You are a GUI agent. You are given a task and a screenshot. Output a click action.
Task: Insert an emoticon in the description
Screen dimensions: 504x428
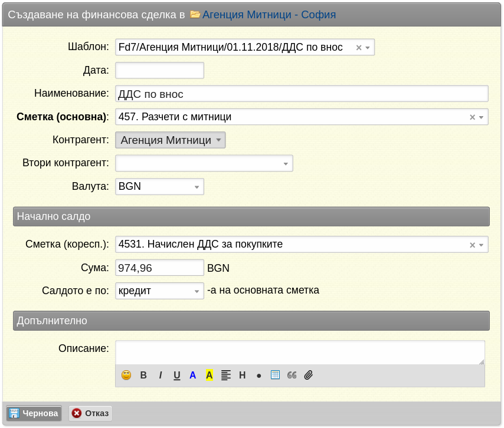pyautogui.click(x=126, y=375)
